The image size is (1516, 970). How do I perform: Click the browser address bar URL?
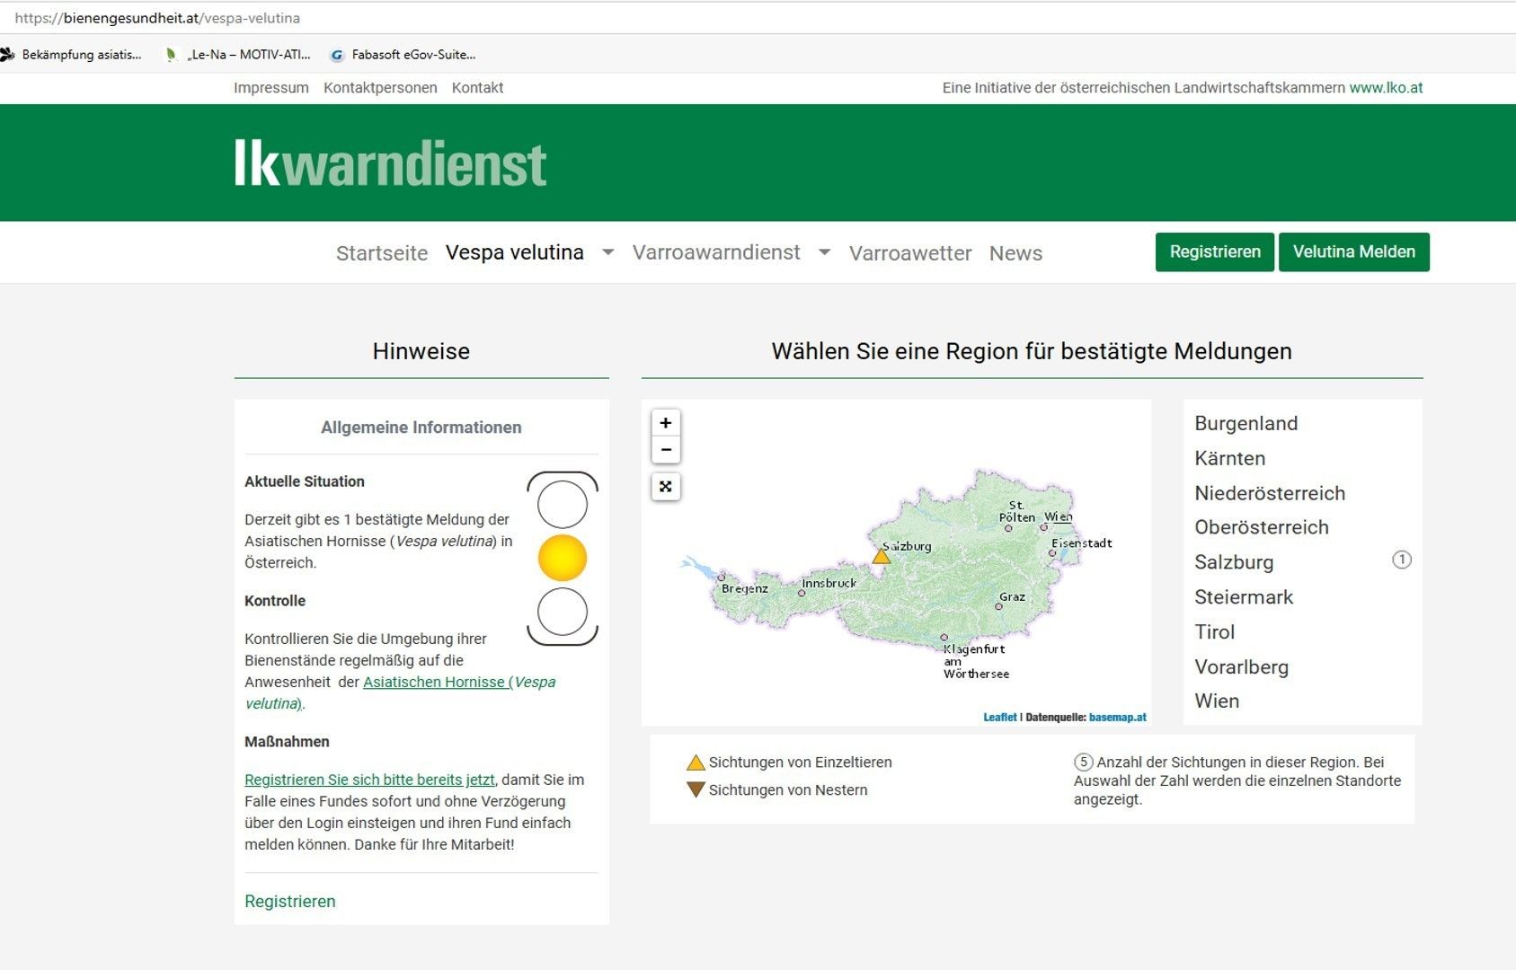(x=157, y=18)
